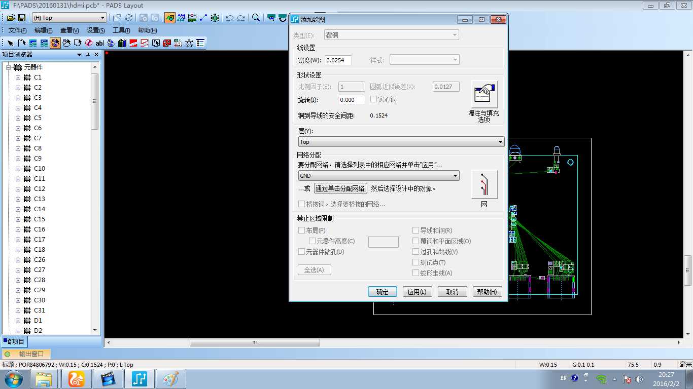The height and width of the screenshot is (389, 693).
Task: Check the 布局(P) keepout restriction
Action: click(x=302, y=230)
